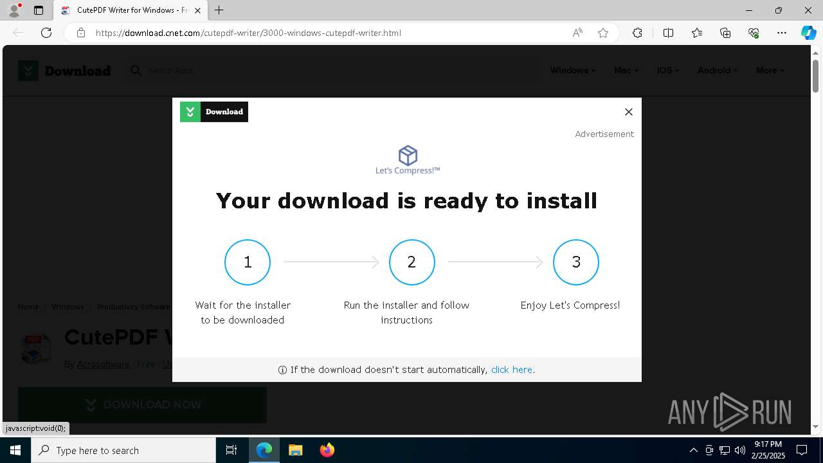Click the DOWNLOAD NOW button
The width and height of the screenshot is (823, 463).
point(142,404)
